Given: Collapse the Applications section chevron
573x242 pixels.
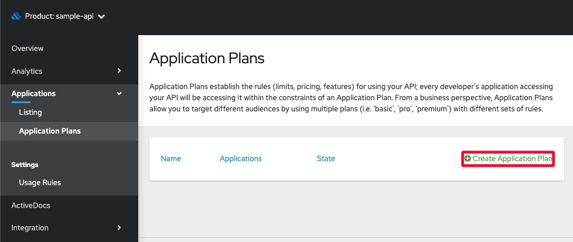Looking at the screenshot, I should coord(119,93).
